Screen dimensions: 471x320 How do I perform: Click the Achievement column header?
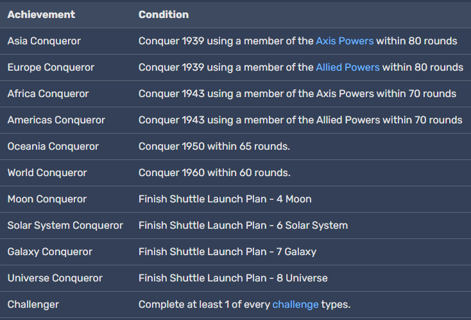[41, 14]
